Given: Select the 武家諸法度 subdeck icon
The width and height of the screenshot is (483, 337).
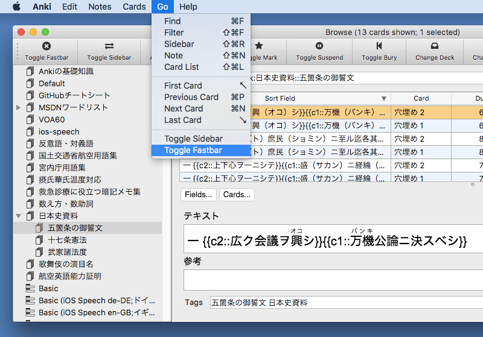Looking at the screenshot, I should [x=39, y=252].
